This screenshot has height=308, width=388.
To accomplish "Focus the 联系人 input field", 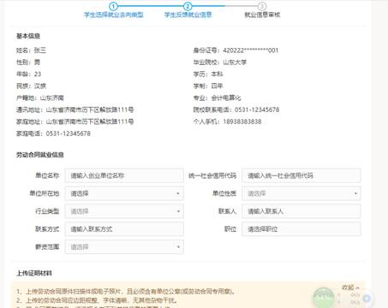I will coord(301,211).
